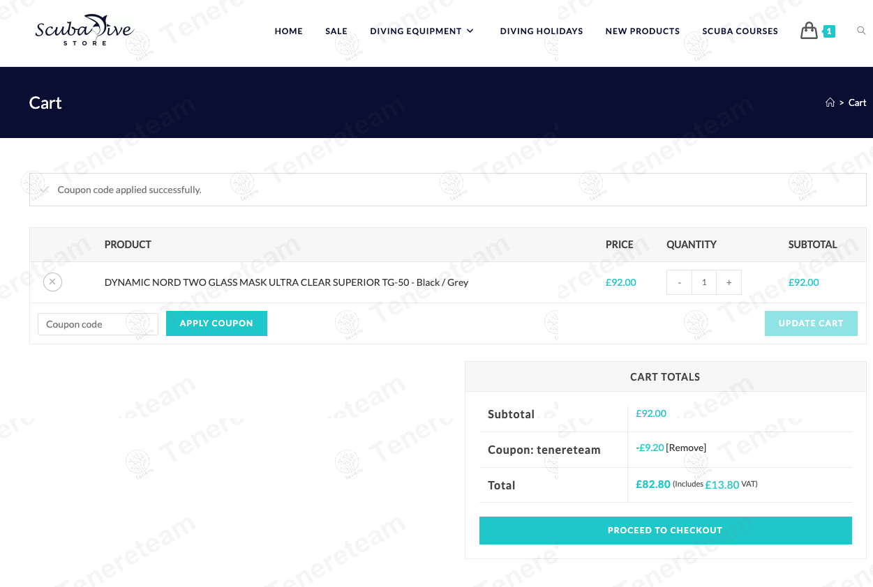Click the home breadcrumb icon
Image resolution: width=873 pixels, height=587 pixels.
point(830,102)
